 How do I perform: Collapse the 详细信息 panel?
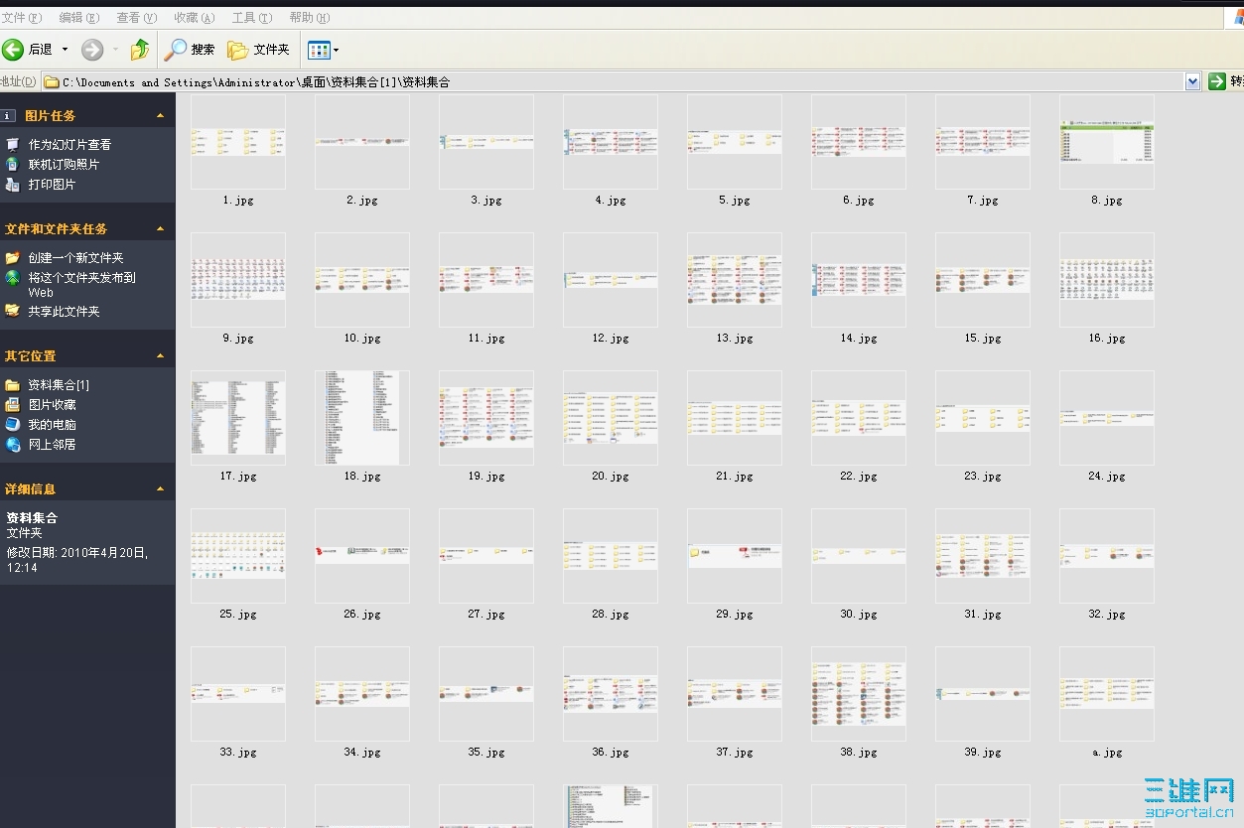click(x=161, y=489)
